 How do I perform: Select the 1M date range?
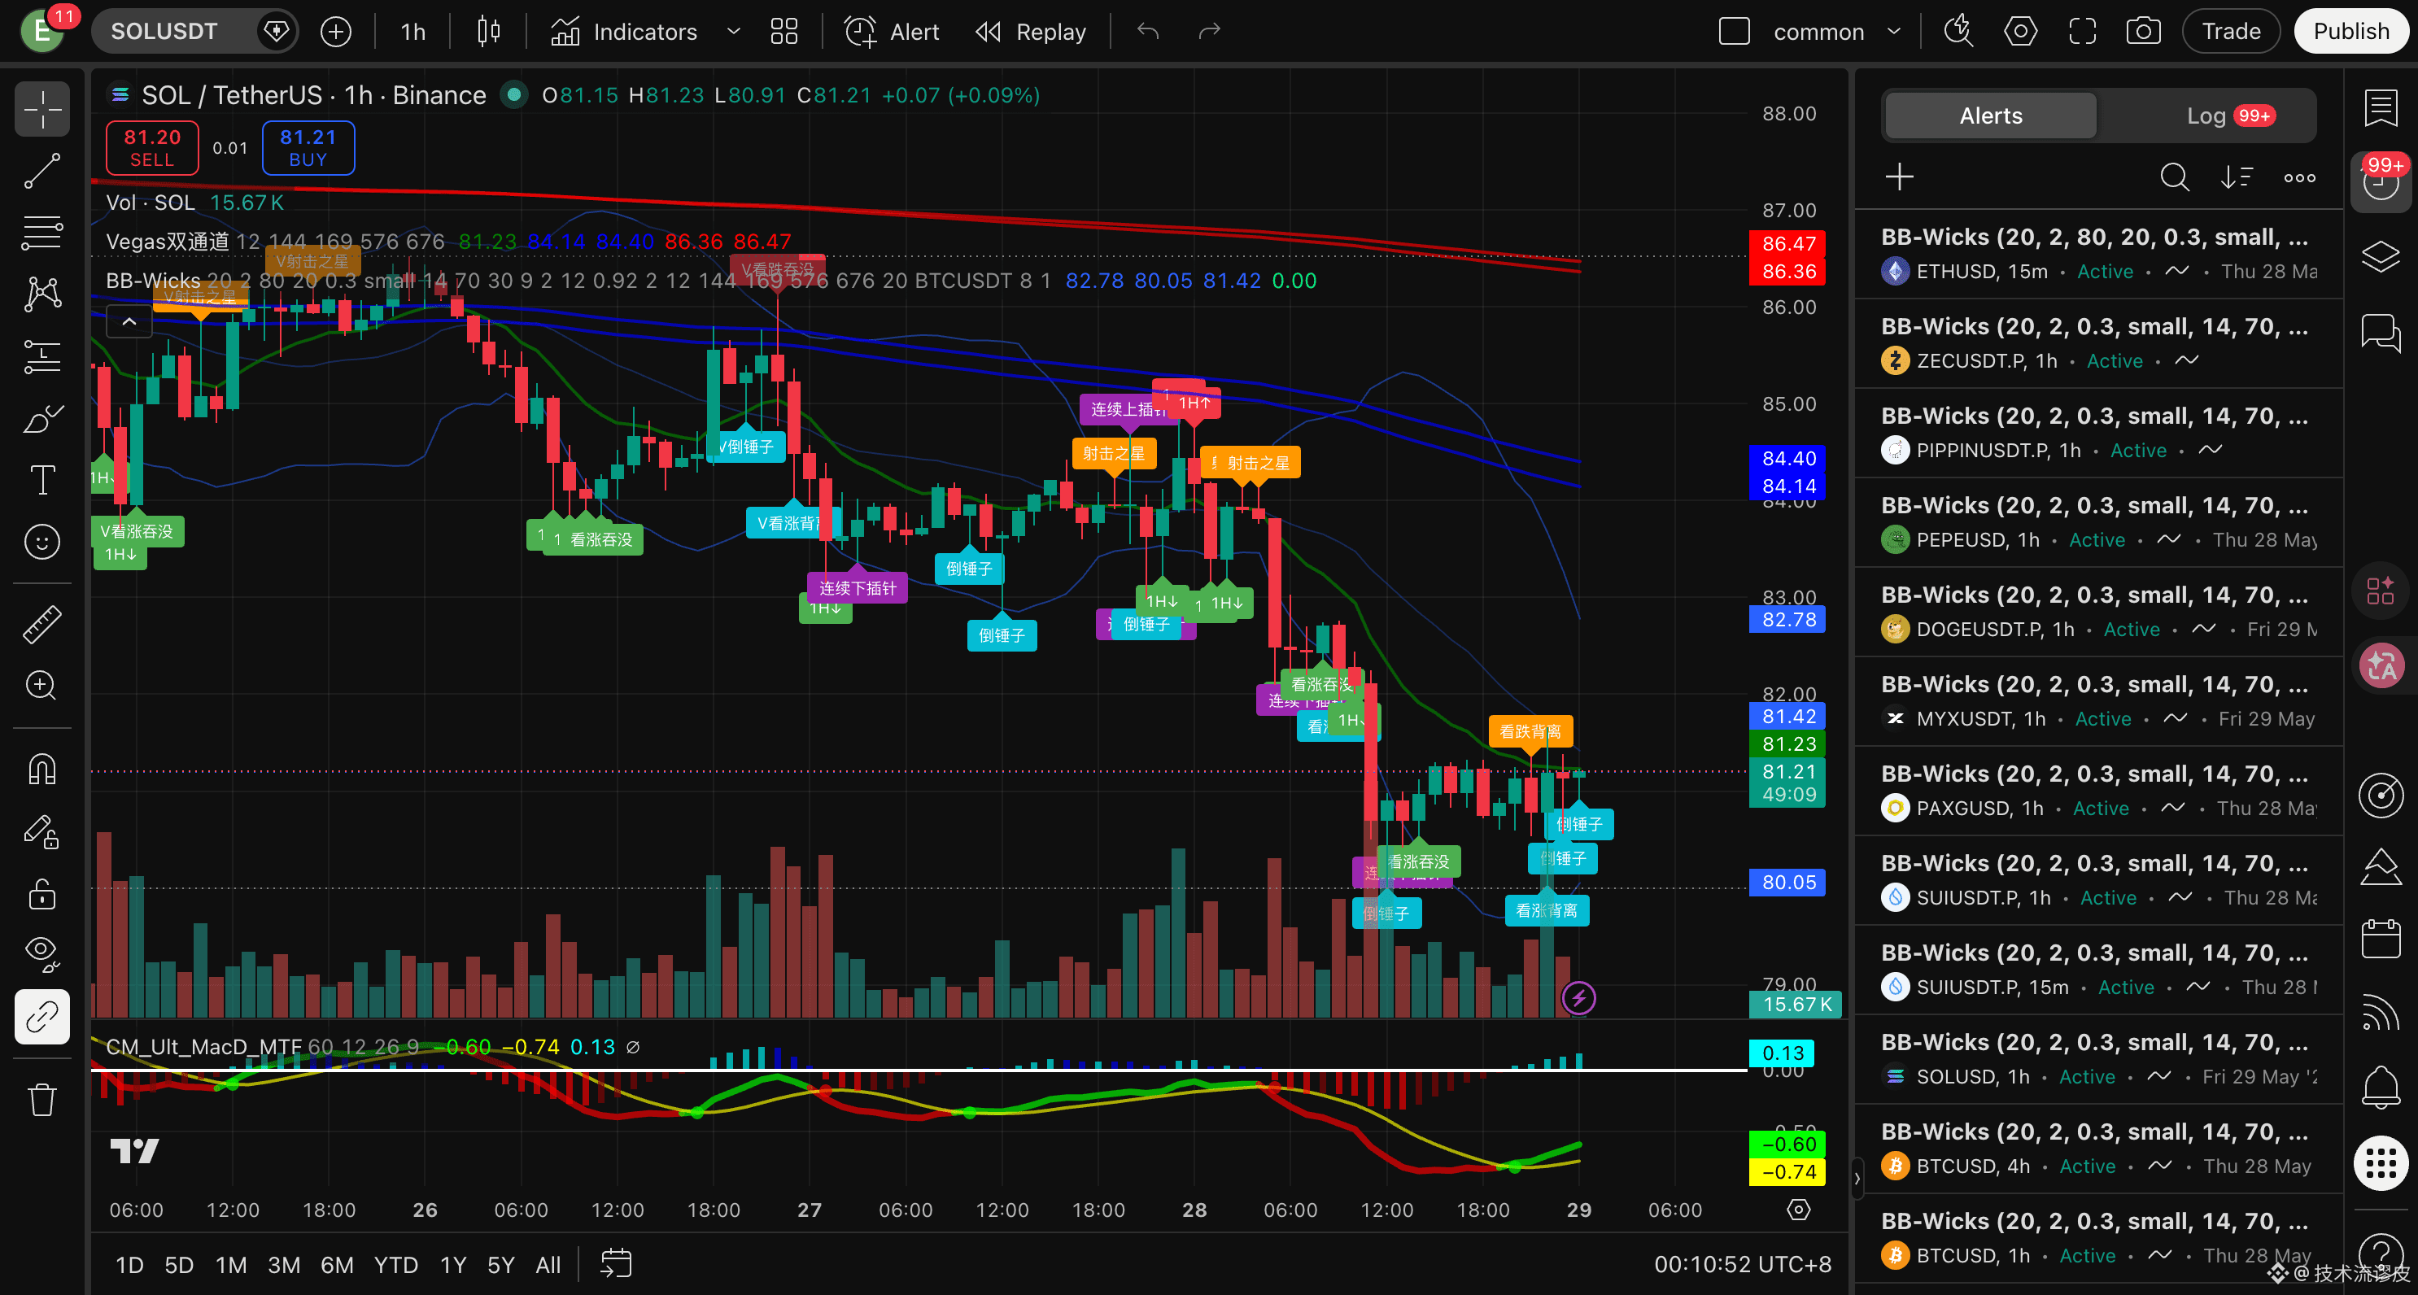coord(231,1265)
